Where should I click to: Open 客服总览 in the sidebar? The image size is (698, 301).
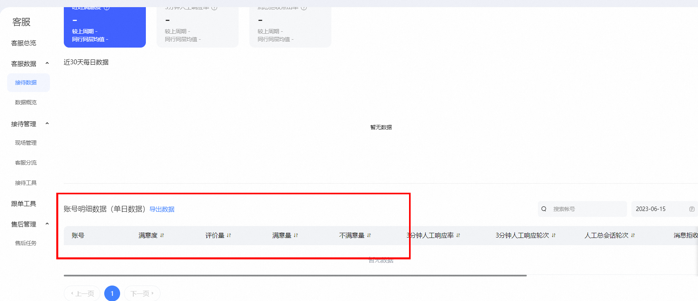[x=24, y=43]
